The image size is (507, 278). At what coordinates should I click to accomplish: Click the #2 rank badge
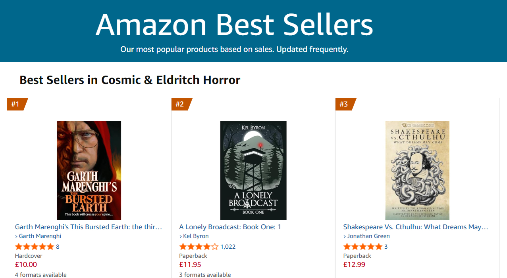[x=180, y=104]
